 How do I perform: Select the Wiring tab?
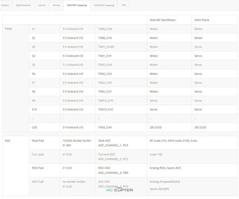(56, 5)
